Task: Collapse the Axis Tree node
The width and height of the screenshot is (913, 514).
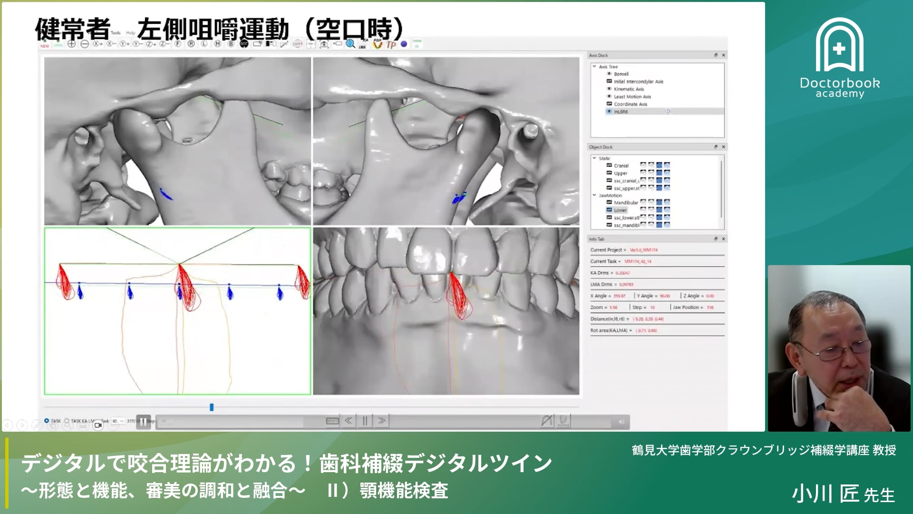Action: 595,67
